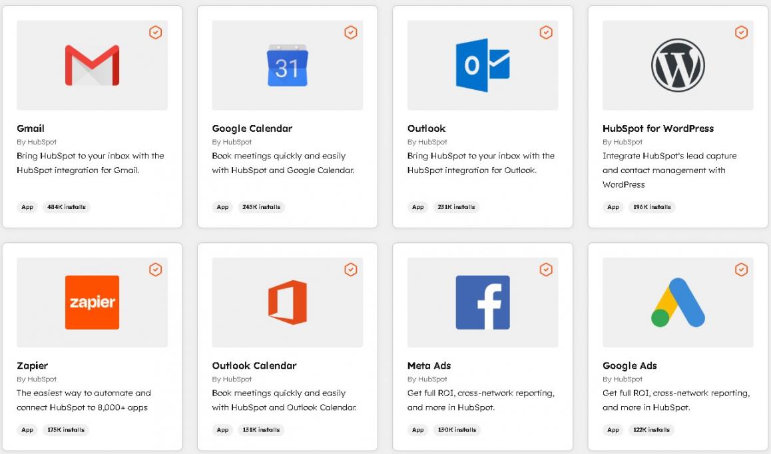Click the 175K installs tag
Screen dimensions: 771x454
coord(66,430)
